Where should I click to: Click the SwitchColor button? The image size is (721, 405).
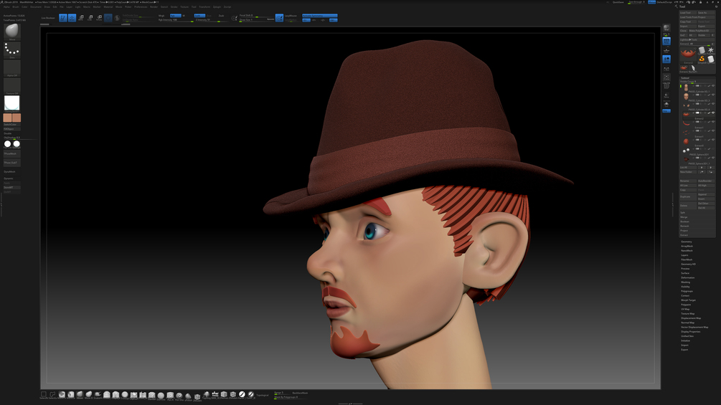[x=12, y=125]
